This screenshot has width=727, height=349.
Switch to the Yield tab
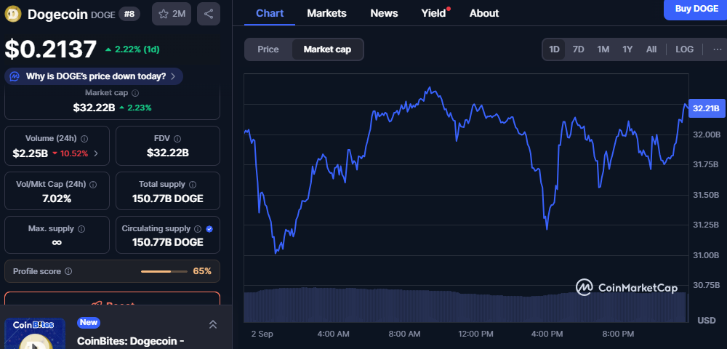433,13
